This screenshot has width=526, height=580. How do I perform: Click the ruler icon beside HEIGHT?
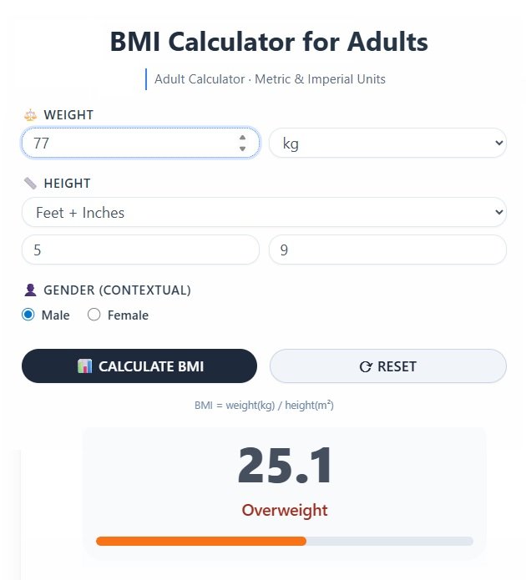(x=30, y=183)
